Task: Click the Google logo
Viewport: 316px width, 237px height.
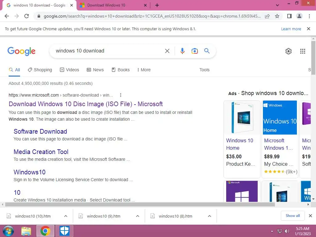Action: point(21,51)
